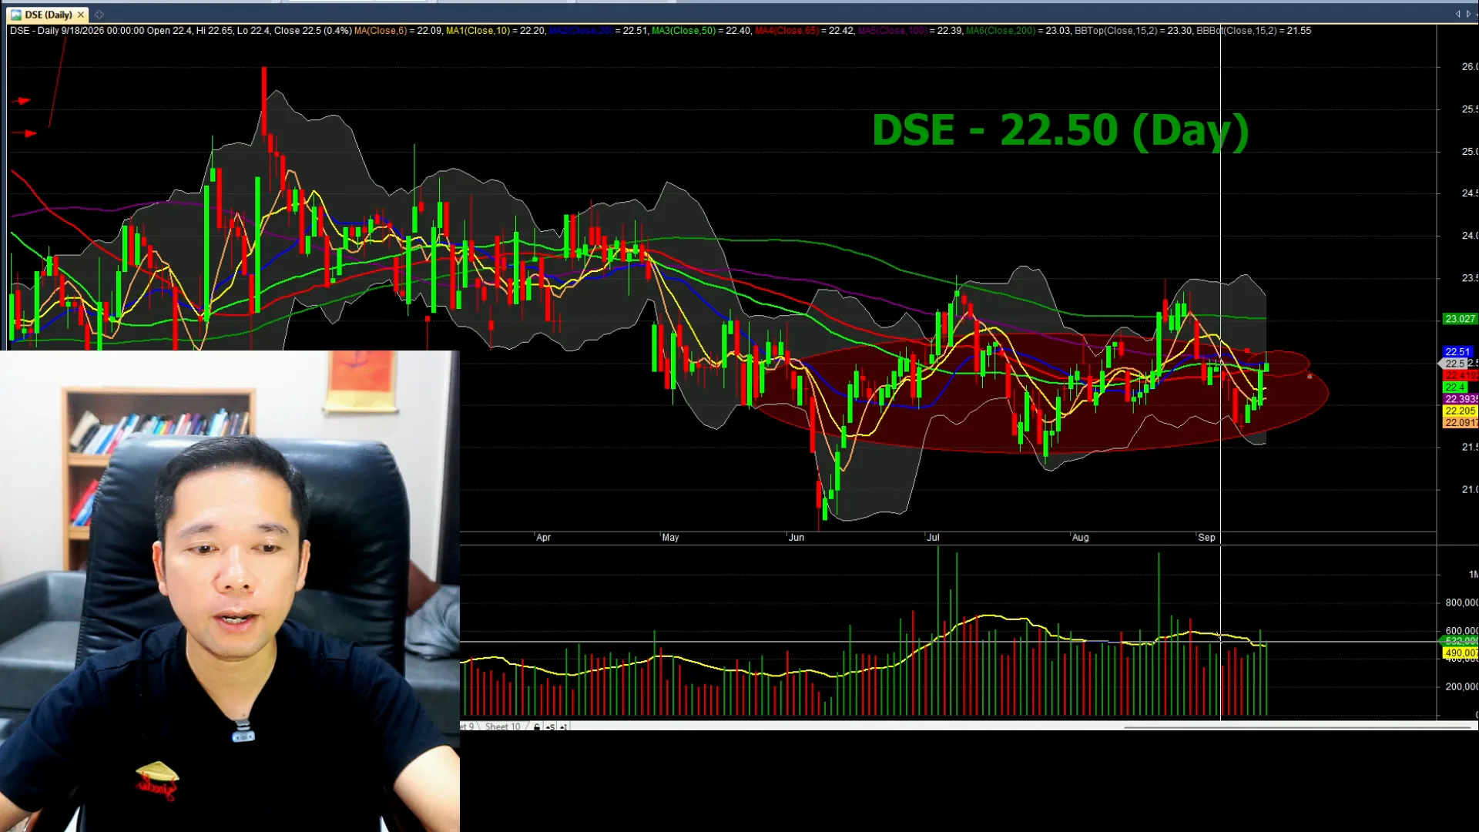
Task: Click the yellow 22.205 price label on the axis
Action: [1460, 411]
